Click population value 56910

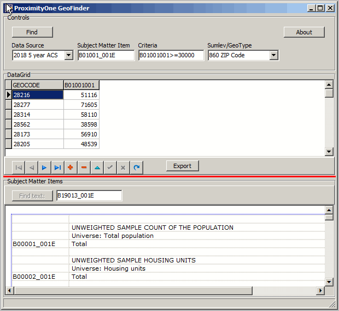pos(81,134)
